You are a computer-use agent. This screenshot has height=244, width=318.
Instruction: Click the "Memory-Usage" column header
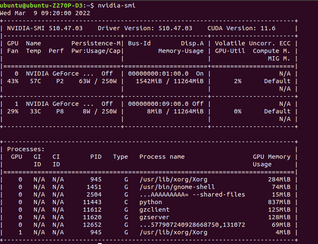[x=181, y=51]
